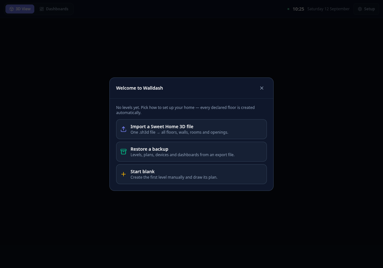This screenshot has width=383, height=268.
Task: Switch to the 3D View tab
Action: (x=20, y=9)
